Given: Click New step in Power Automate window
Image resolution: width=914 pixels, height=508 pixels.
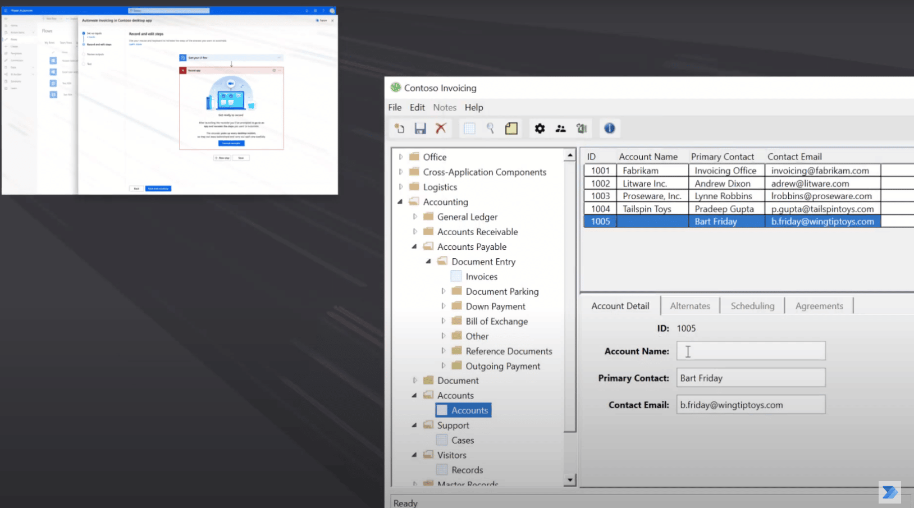Looking at the screenshot, I should (222, 158).
